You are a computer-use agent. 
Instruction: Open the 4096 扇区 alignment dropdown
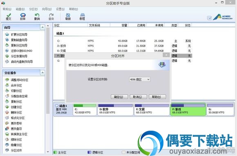pyautogui.click(x=140, y=80)
